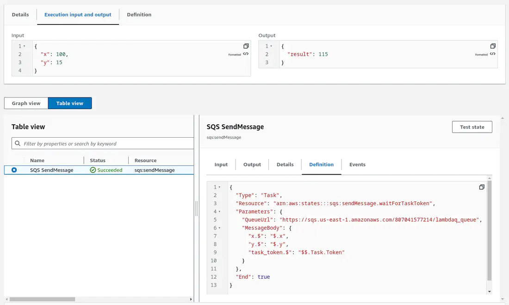This screenshot has height=305, width=509.
Task: Open the Events tab of SQS SendMessage
Action: click(357, 165)
